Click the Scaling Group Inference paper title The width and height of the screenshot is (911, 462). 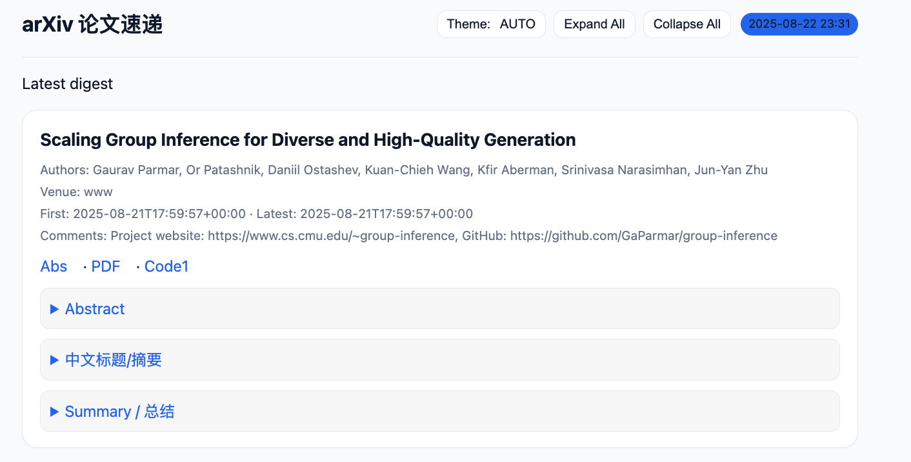308,139
